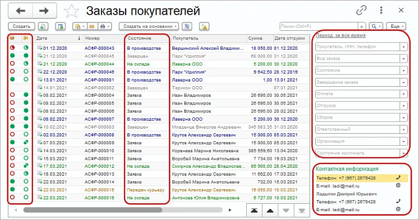
Task: Click the @ icon beside last E-mail
Action: (x=398, y=209)
